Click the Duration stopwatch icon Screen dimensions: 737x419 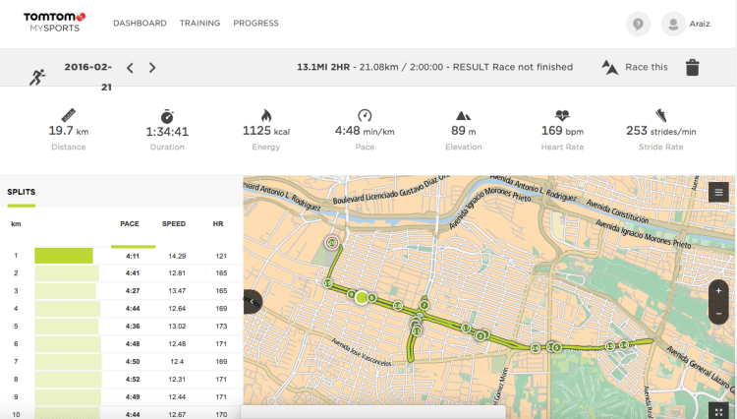tap(167, 116)
